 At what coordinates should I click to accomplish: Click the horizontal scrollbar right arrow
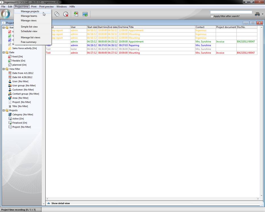pyautogui.click(x=258, y=199)
